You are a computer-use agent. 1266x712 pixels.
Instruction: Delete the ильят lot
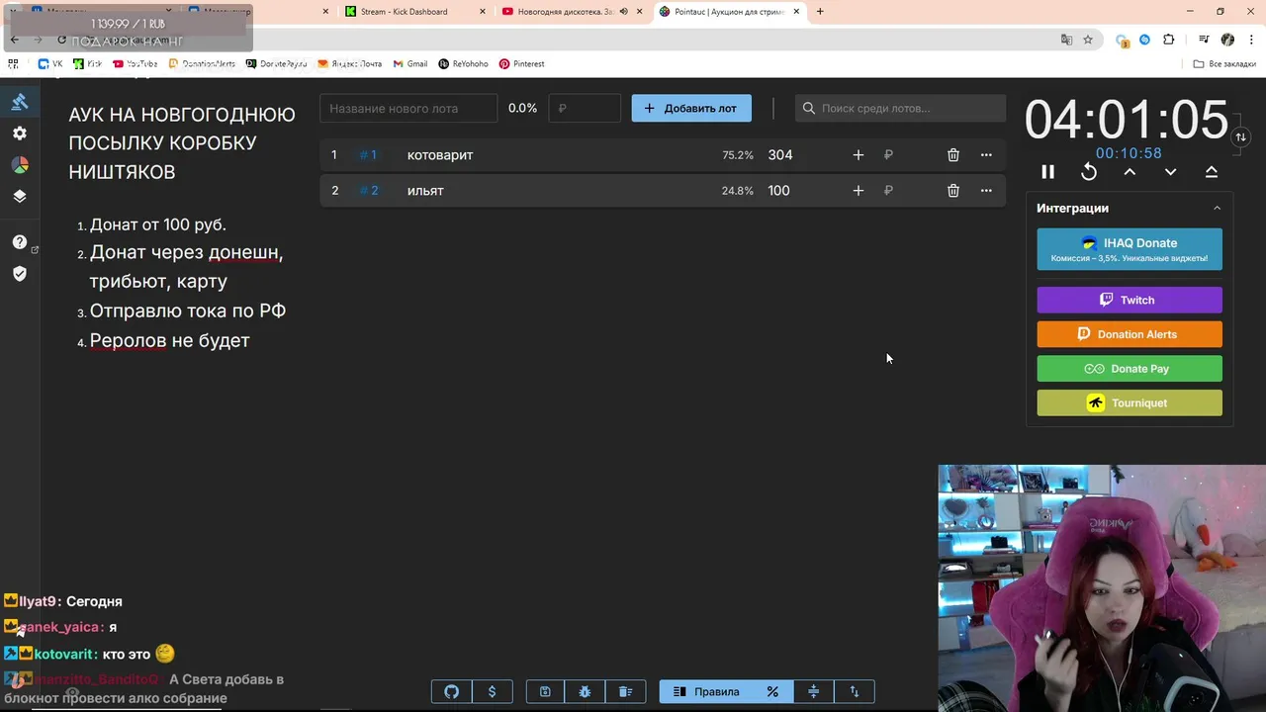953,191
